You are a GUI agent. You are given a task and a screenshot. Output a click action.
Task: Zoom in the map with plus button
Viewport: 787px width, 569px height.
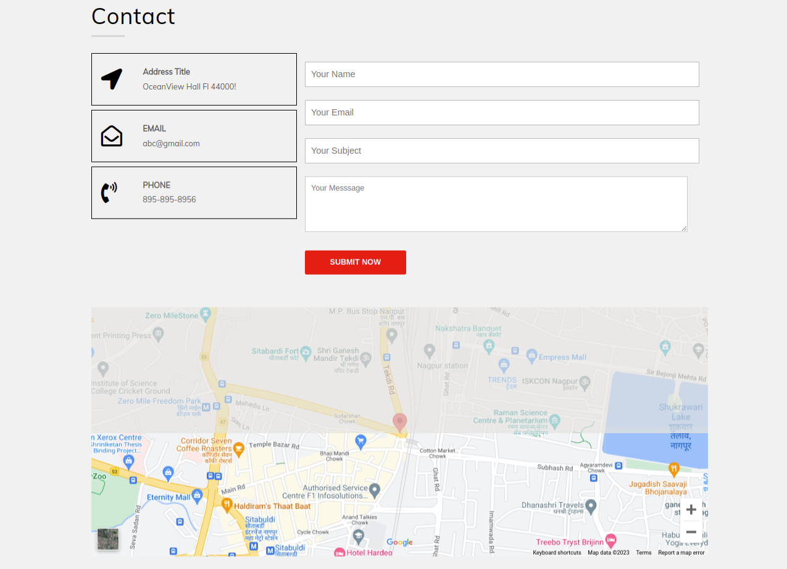(691, 509)
